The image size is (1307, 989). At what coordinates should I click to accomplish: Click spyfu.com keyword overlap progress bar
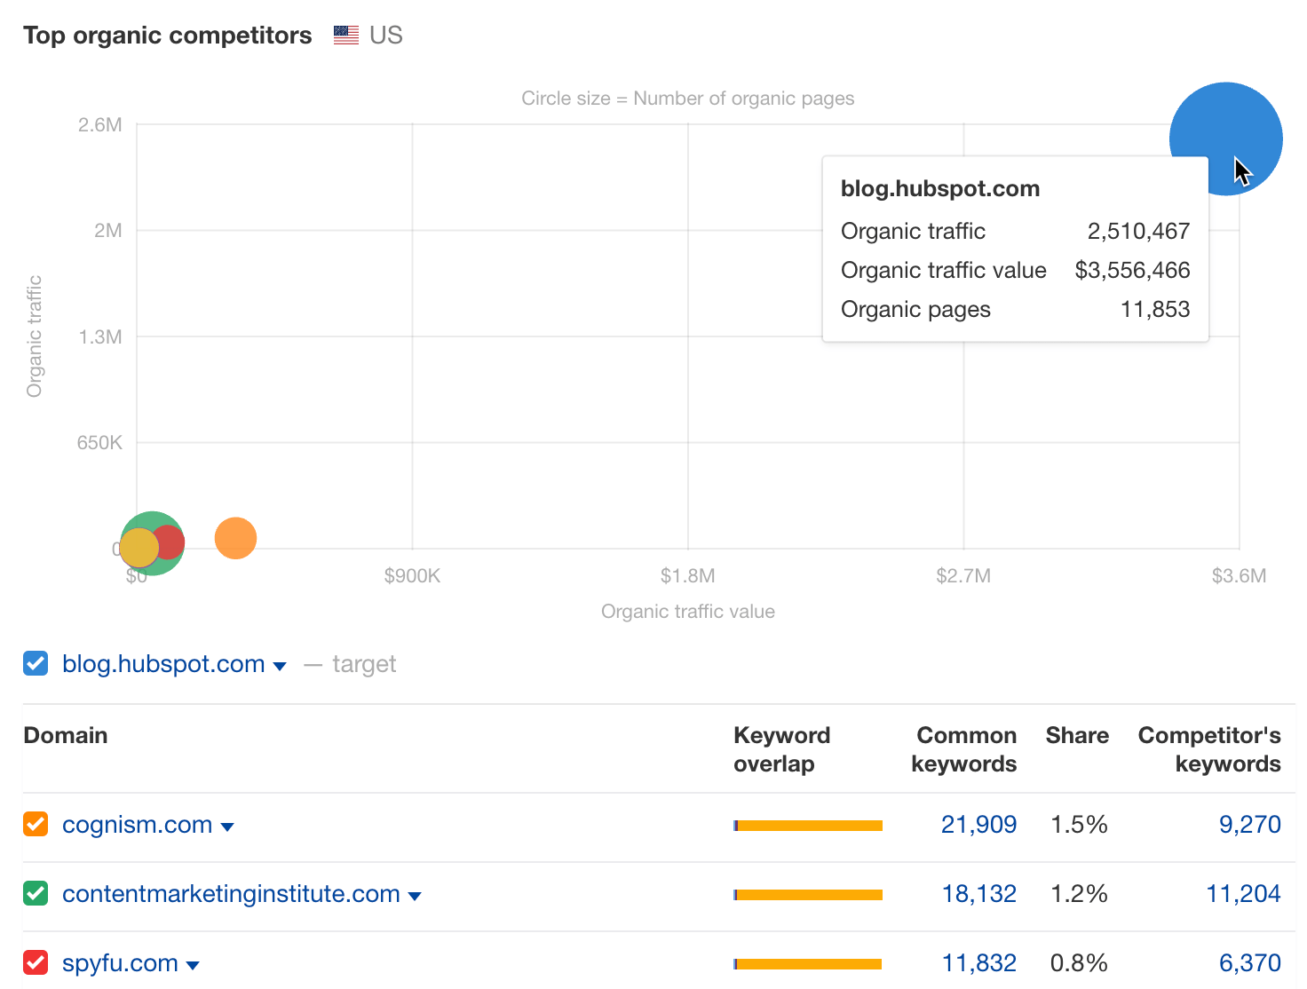point(807,962)
